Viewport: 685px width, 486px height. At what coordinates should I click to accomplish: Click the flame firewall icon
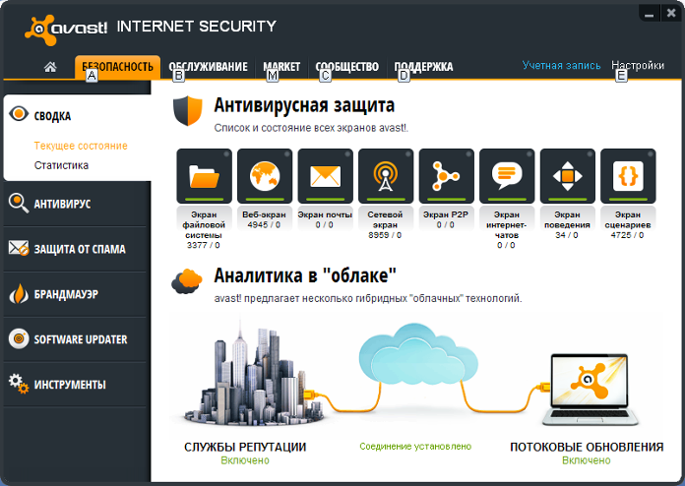pos(19,294)
